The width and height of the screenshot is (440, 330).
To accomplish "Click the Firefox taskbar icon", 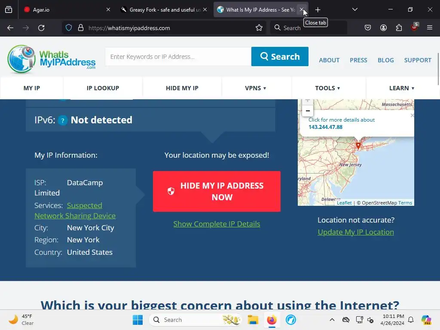I will point(272,320).
